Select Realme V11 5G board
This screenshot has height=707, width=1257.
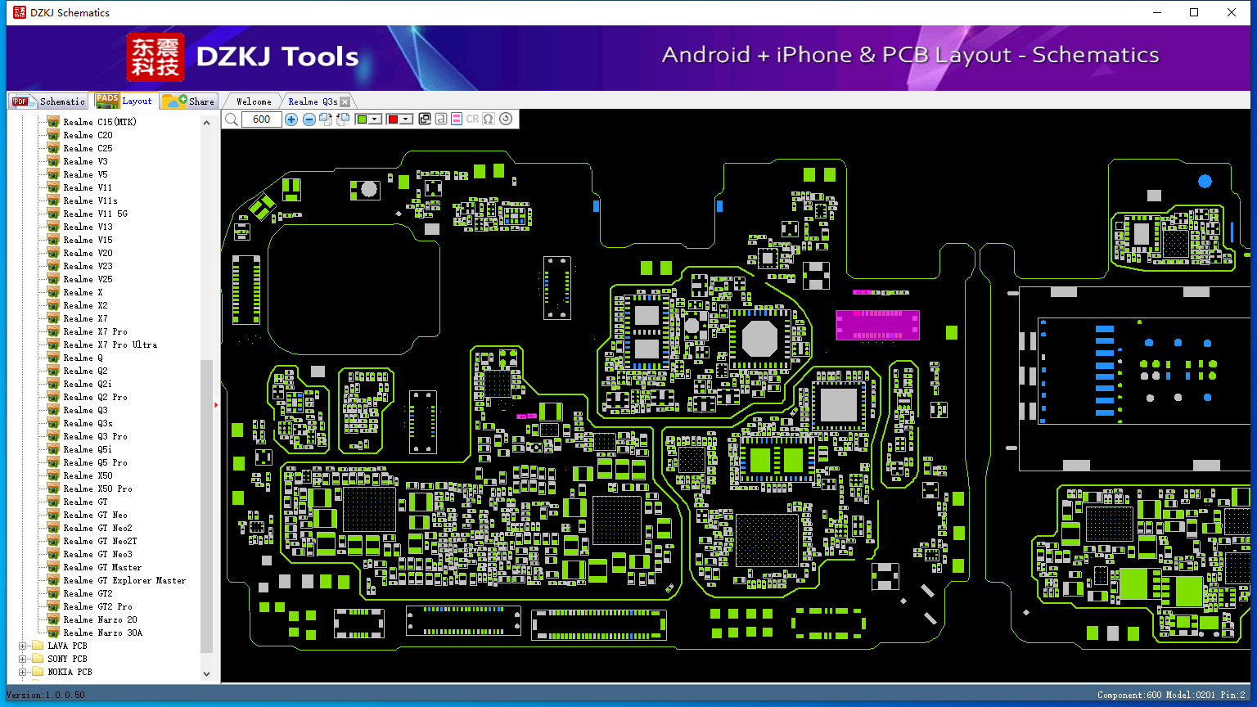(96, 214)
